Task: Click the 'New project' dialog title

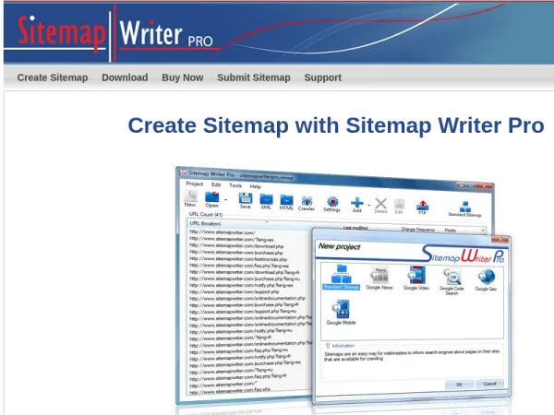Action: 339,246
